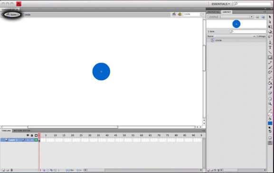Select the Brush tool
Image resolution: width=274 pixels, height=173 pixels.
tap(270, 67)
